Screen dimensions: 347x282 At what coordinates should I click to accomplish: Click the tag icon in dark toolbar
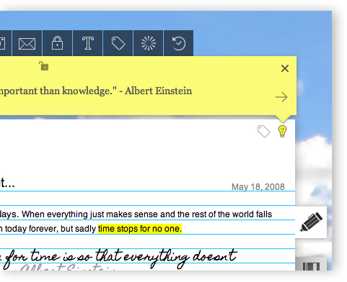(118, 43)
